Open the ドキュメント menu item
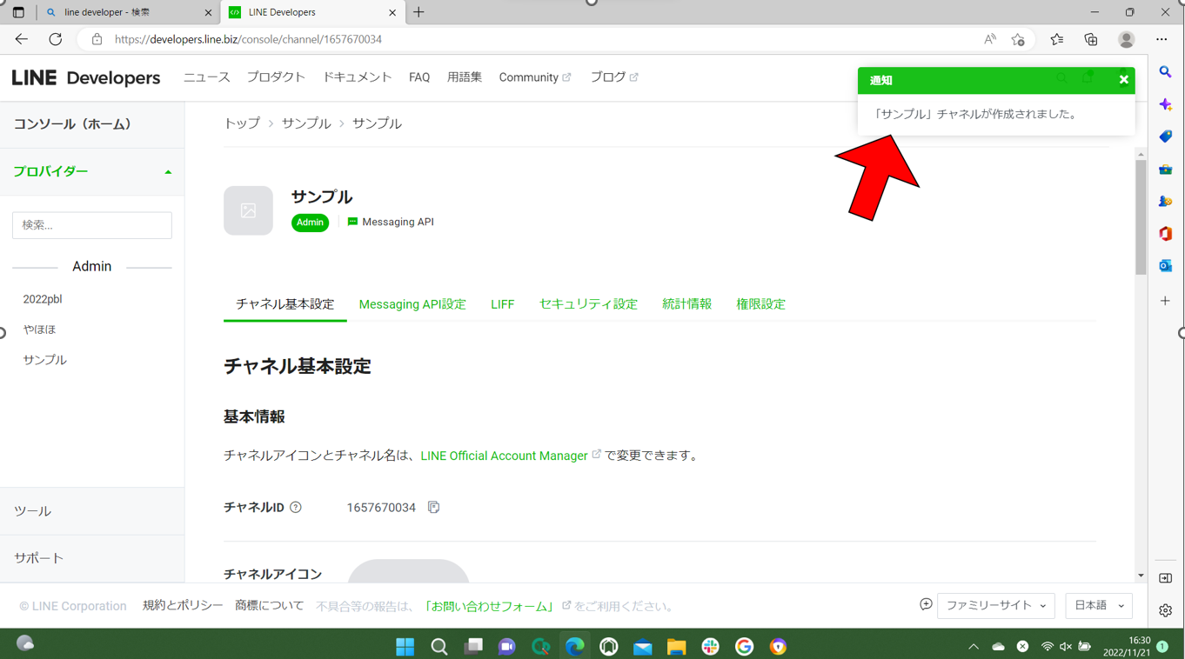1185x659 pixels. [357, 77]
